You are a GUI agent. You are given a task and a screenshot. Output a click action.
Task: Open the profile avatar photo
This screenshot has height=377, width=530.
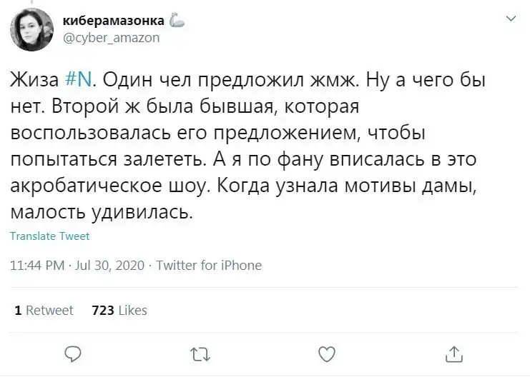pos(29,30)
